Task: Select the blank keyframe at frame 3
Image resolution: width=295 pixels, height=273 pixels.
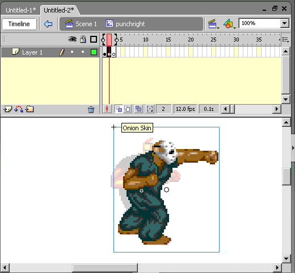Action: 113,52
